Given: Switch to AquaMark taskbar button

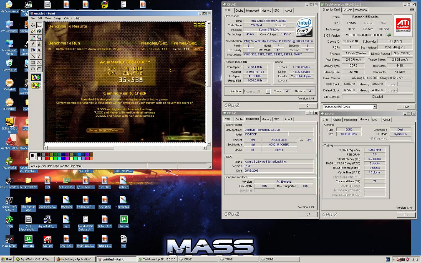Looking at the screenshot, I should pos(34,259).
